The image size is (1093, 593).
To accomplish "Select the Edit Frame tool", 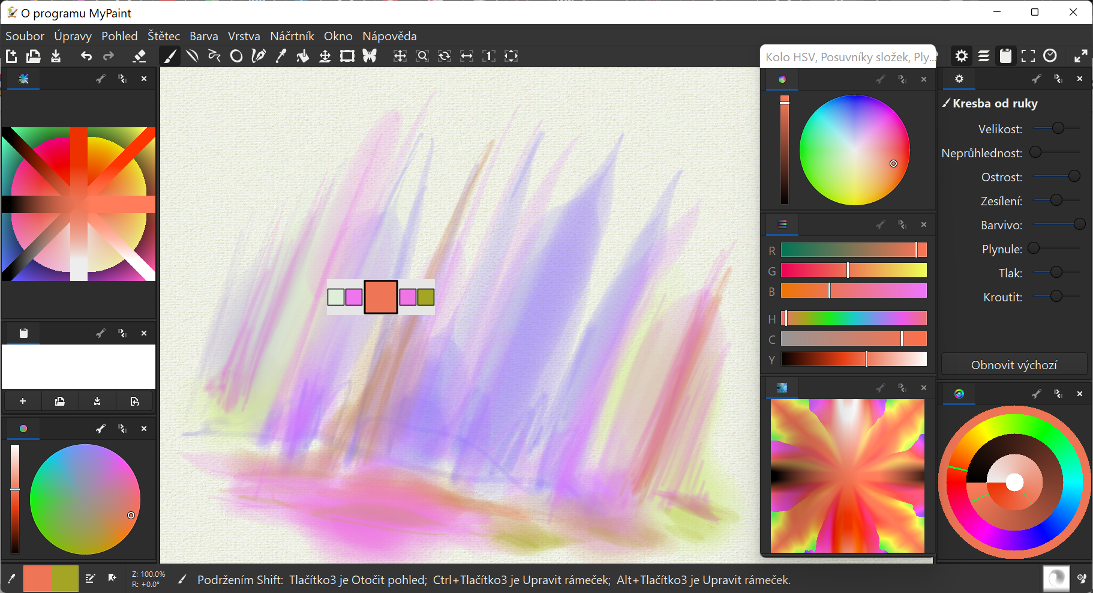I will pos(347,56).
